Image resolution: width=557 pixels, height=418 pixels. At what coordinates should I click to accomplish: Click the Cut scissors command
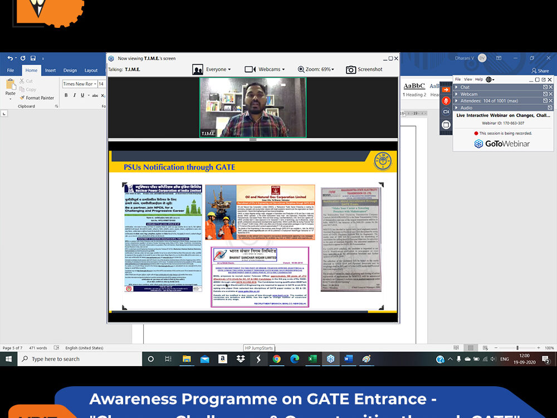[26, 81]
